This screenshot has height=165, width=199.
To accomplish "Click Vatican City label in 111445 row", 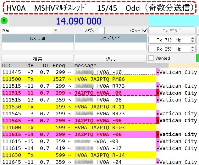I will pyautogui.click(x=178, y=72).
